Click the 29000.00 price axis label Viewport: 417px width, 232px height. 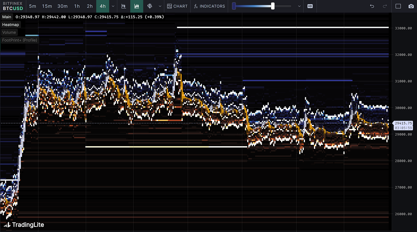(x=403, y=135)
